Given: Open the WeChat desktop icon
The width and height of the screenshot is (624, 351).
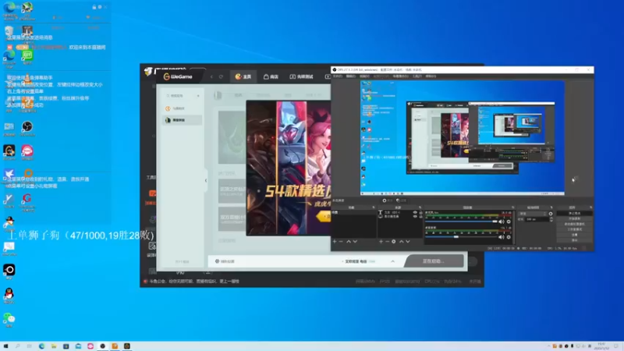Looking at the screenshot, I should point(9,320).
